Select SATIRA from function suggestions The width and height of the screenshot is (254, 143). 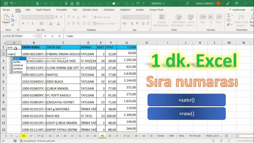pyautogui.click(x=18, y=62)
